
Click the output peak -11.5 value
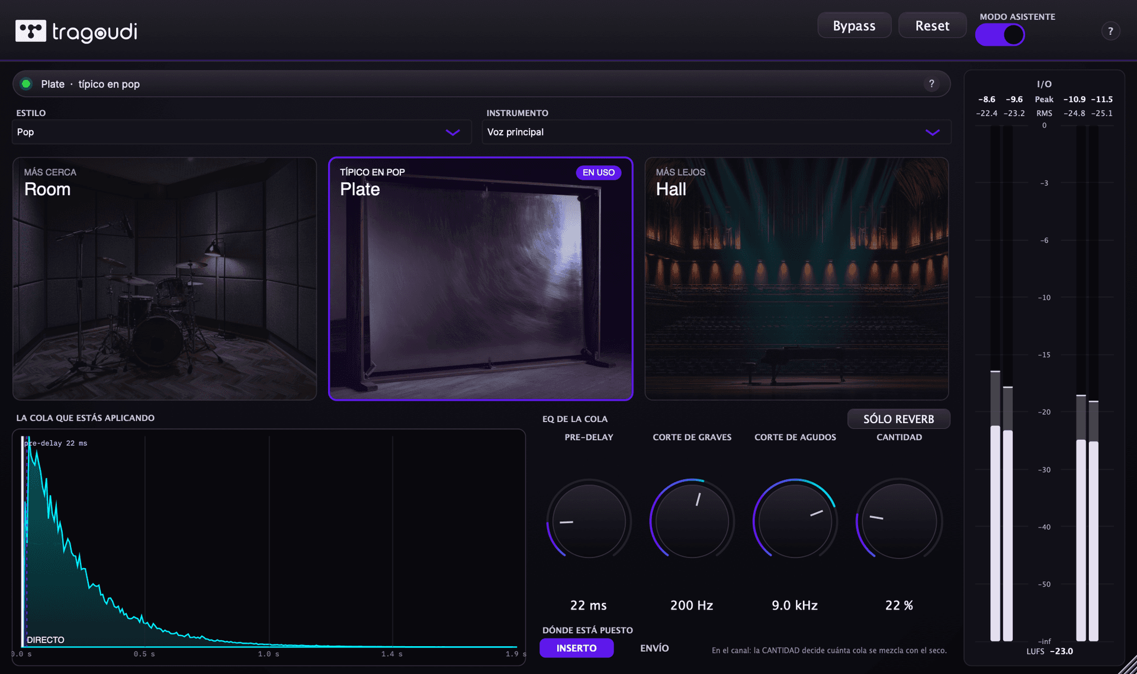[x=1102, y=99]
